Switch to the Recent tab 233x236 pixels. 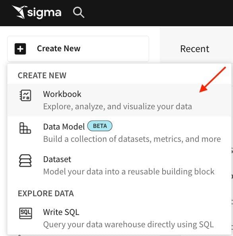coord(195,49)
